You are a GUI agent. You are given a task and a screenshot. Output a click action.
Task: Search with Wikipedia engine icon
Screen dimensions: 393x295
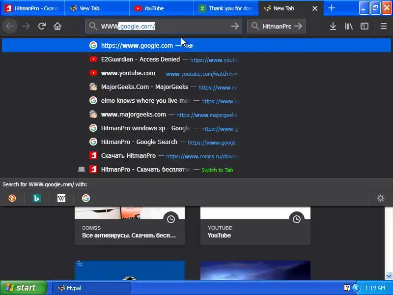[61, 198]
